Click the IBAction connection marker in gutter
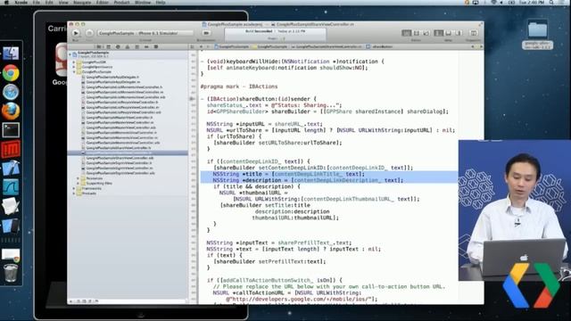571x321 pixels. (x=192, y=99)
